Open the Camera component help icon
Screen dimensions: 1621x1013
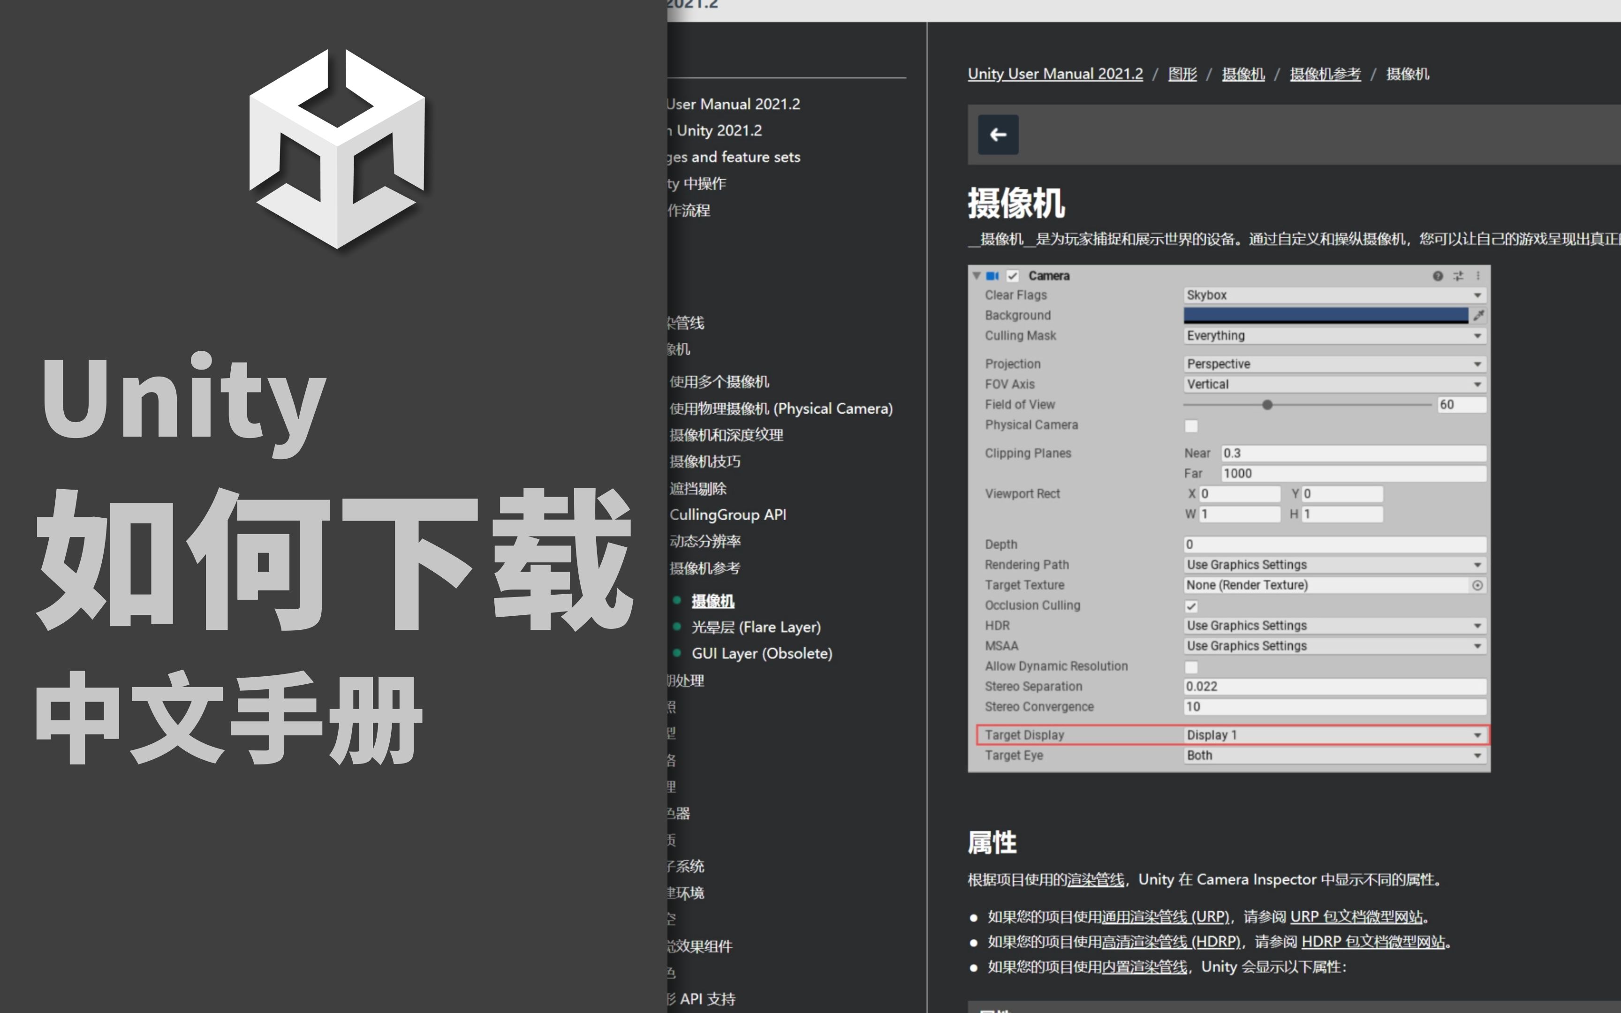click(1438, 276)
